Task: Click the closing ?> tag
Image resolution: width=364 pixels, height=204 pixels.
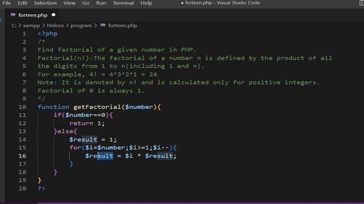Action: pos(42,189)
